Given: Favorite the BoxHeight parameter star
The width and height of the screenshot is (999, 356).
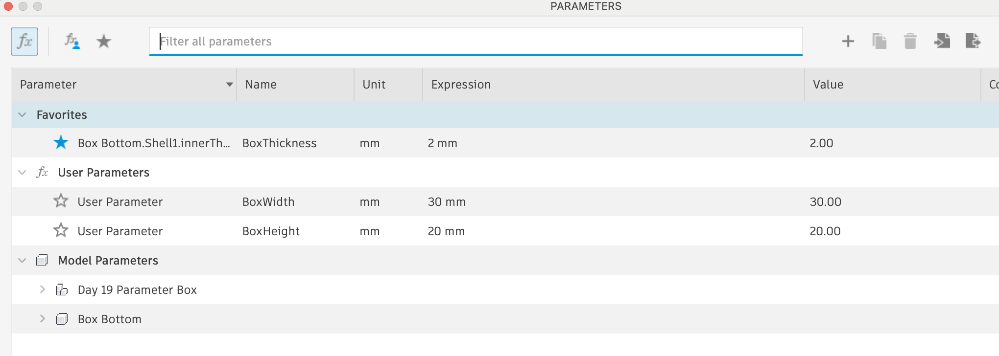Looking at the screenshot, I should [x=61, y=230].
